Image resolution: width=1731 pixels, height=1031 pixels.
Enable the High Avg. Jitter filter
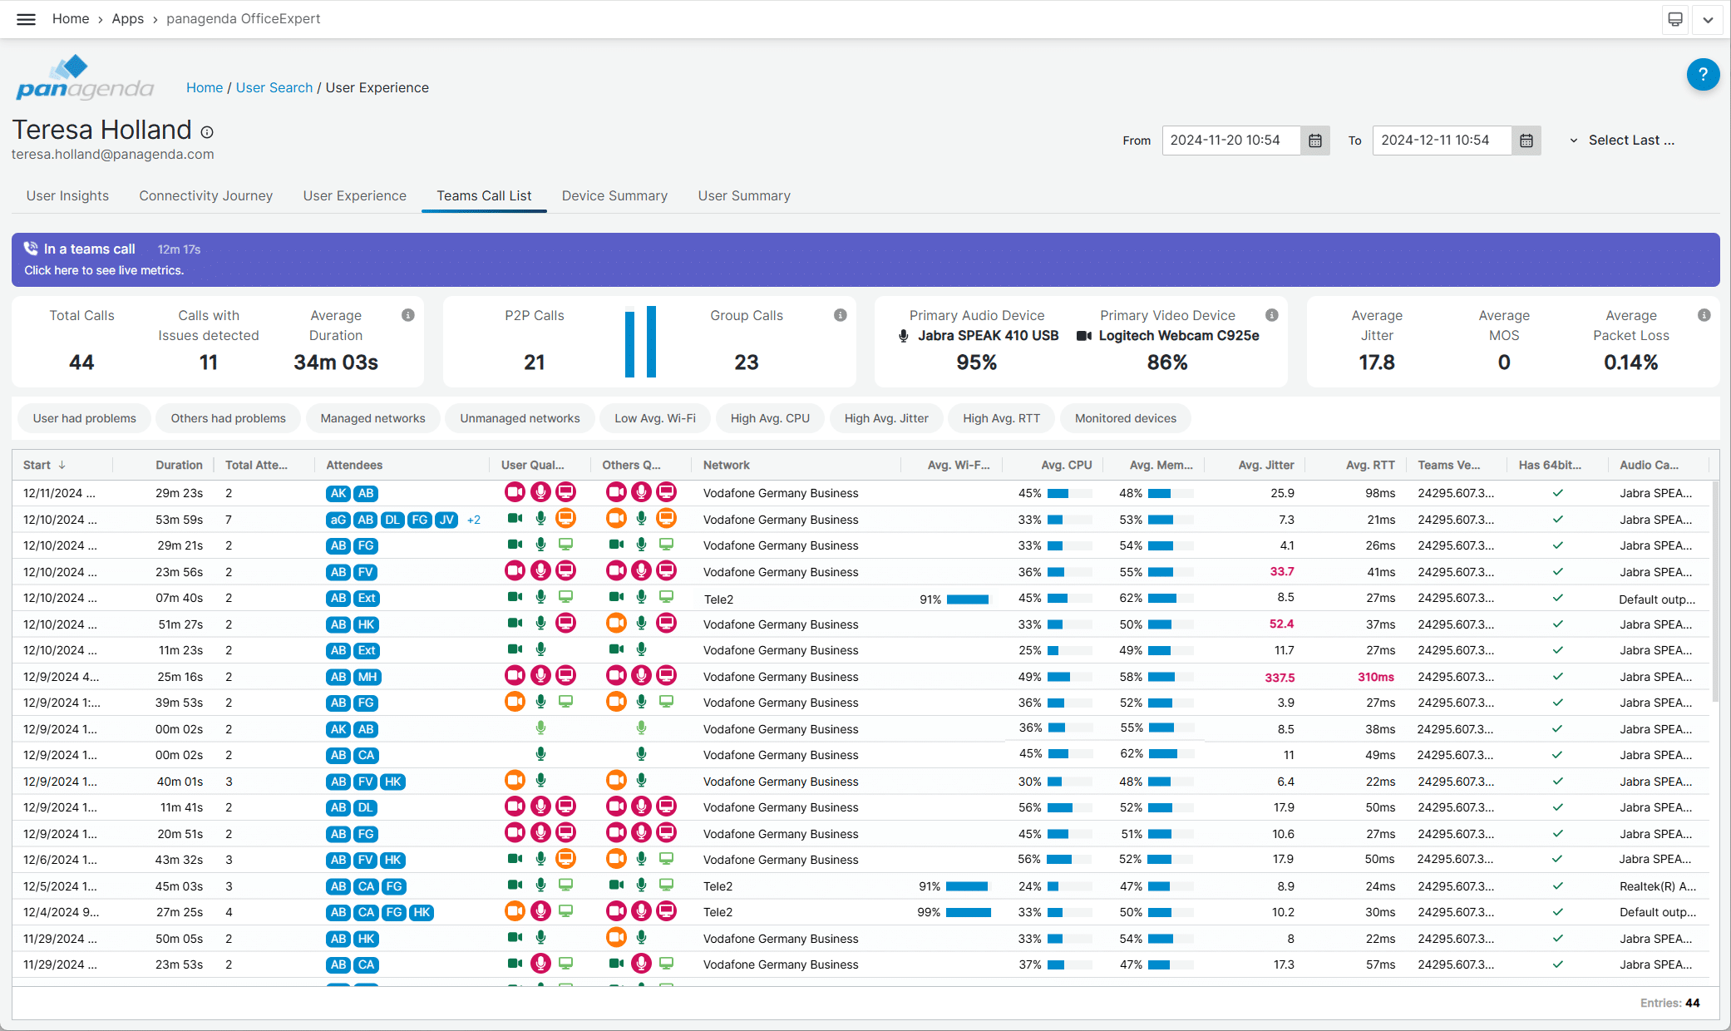pos(885,418)
